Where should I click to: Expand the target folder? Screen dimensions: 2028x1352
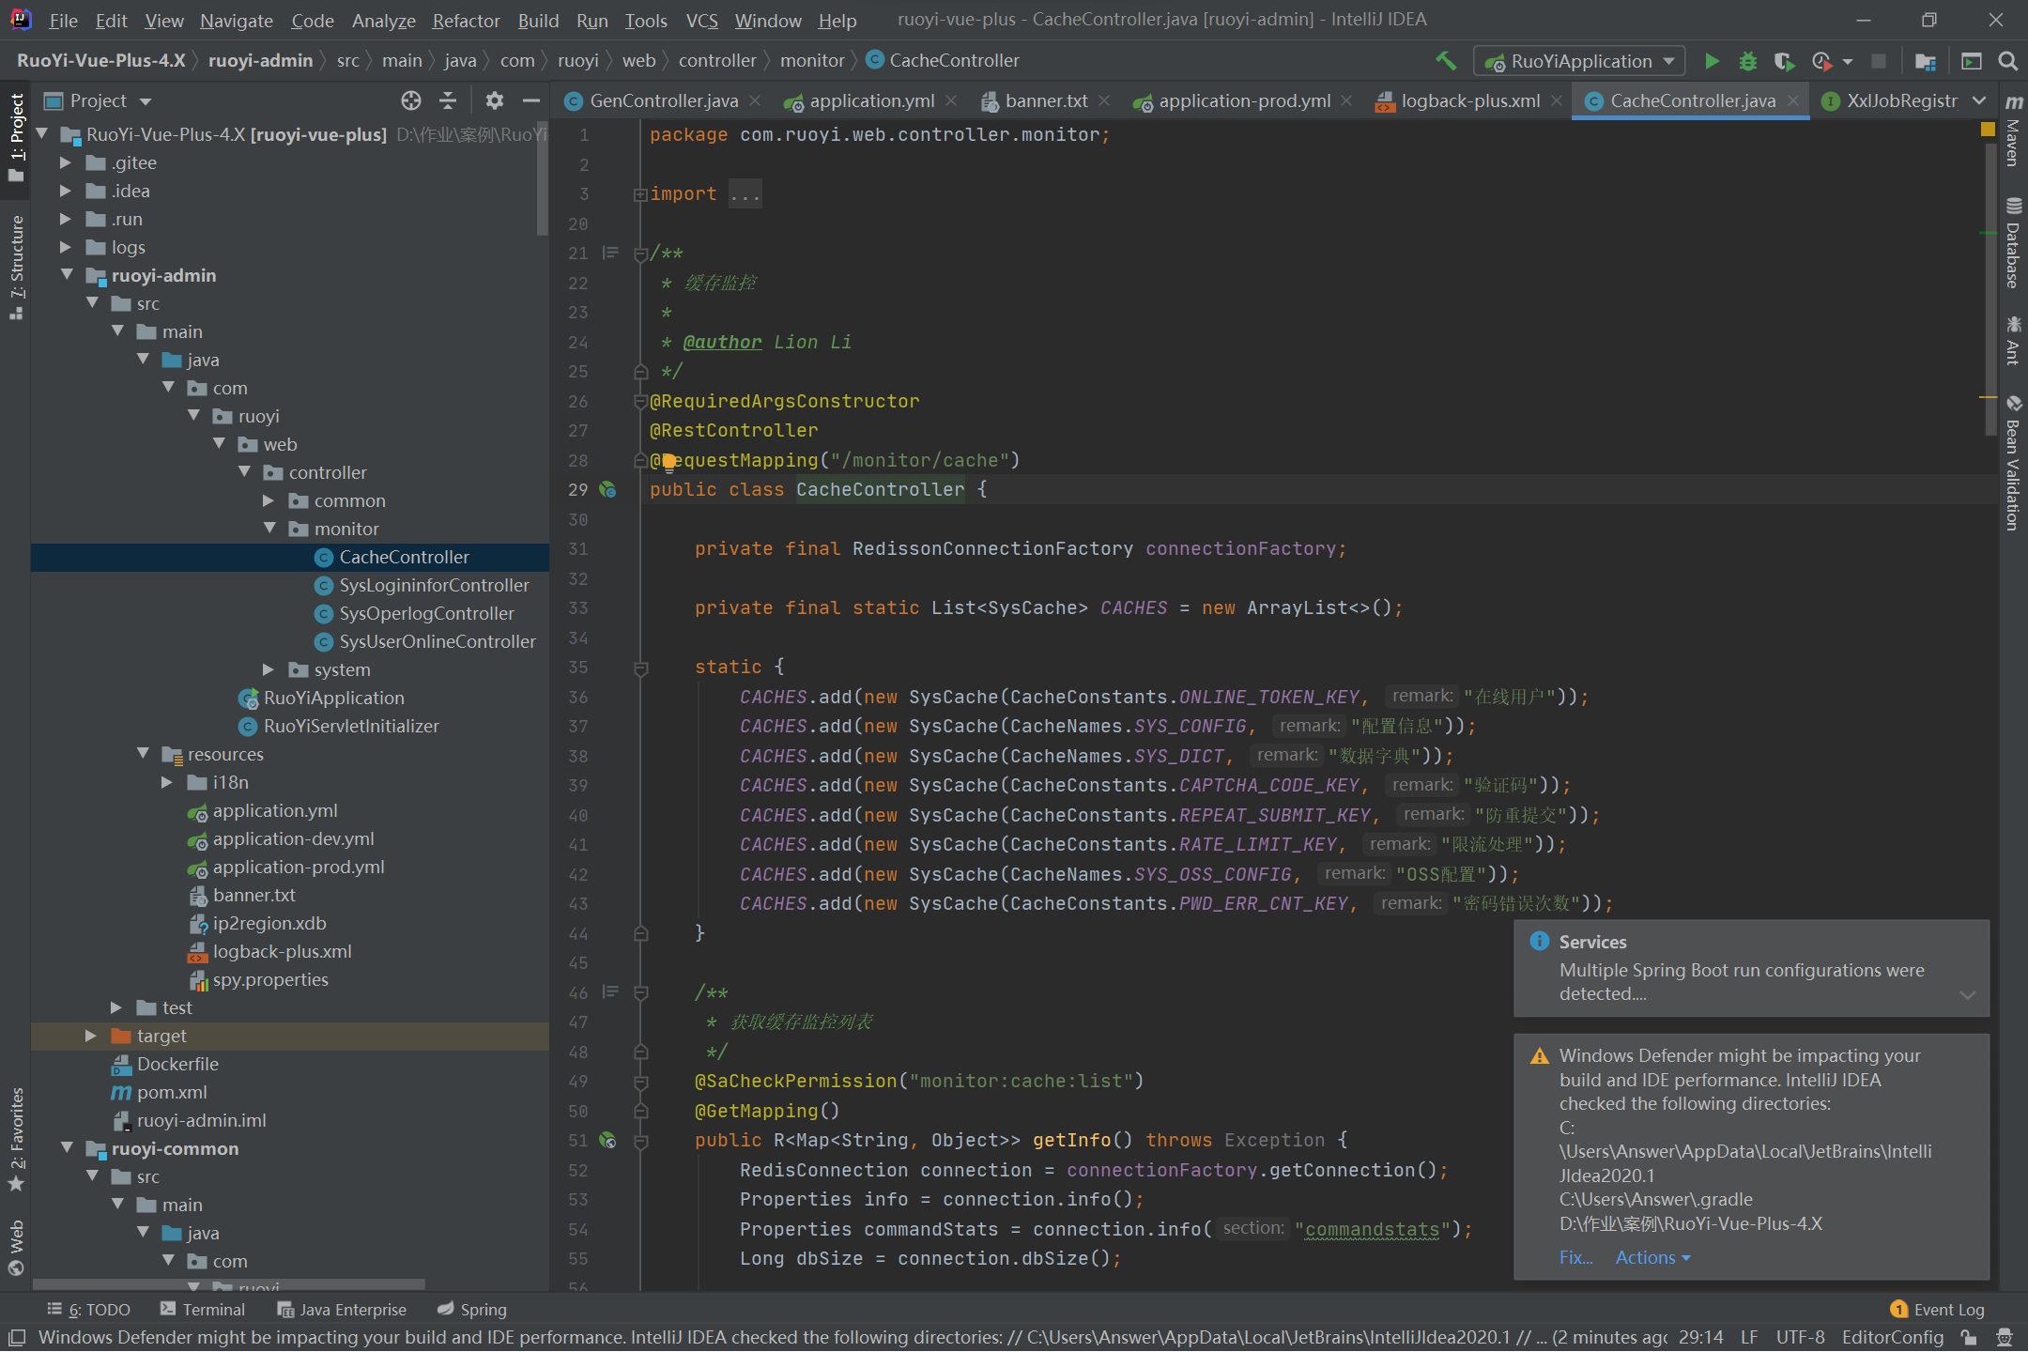pos(90,1036)
